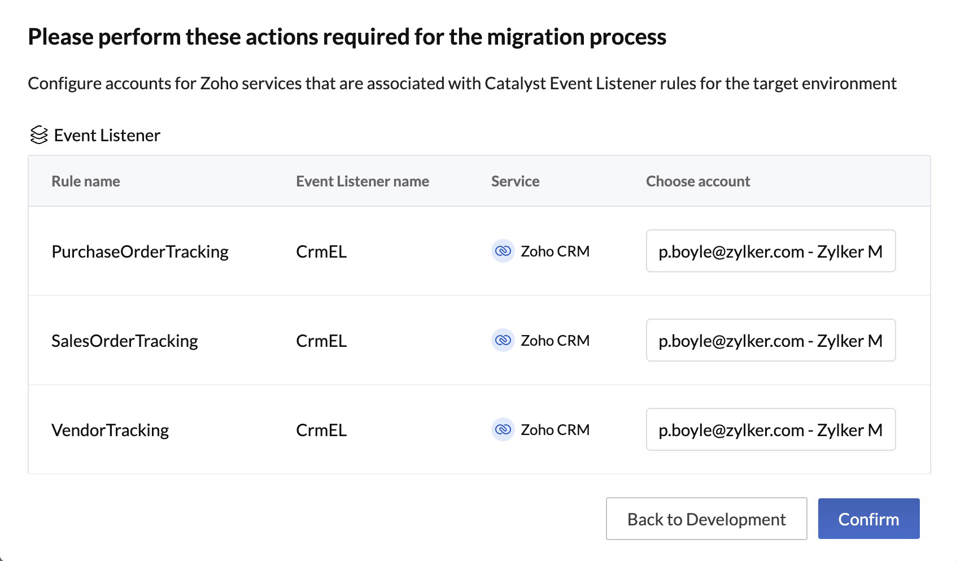Select the VendorTracking rule name
Screen dimensions: 956x561
[x=110, y=430]
